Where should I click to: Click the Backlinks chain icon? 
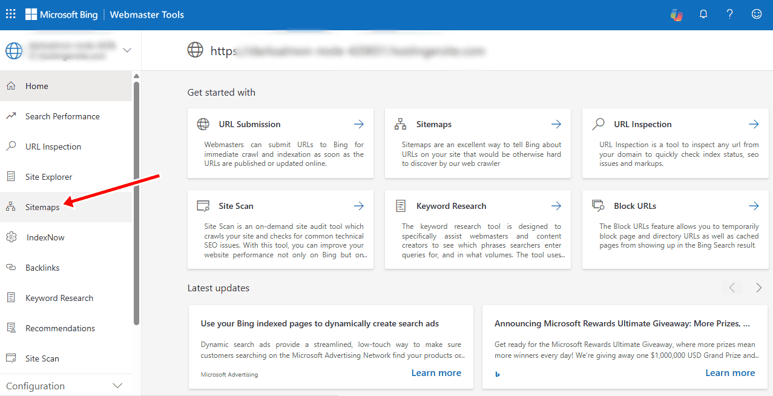click(11, 268)
